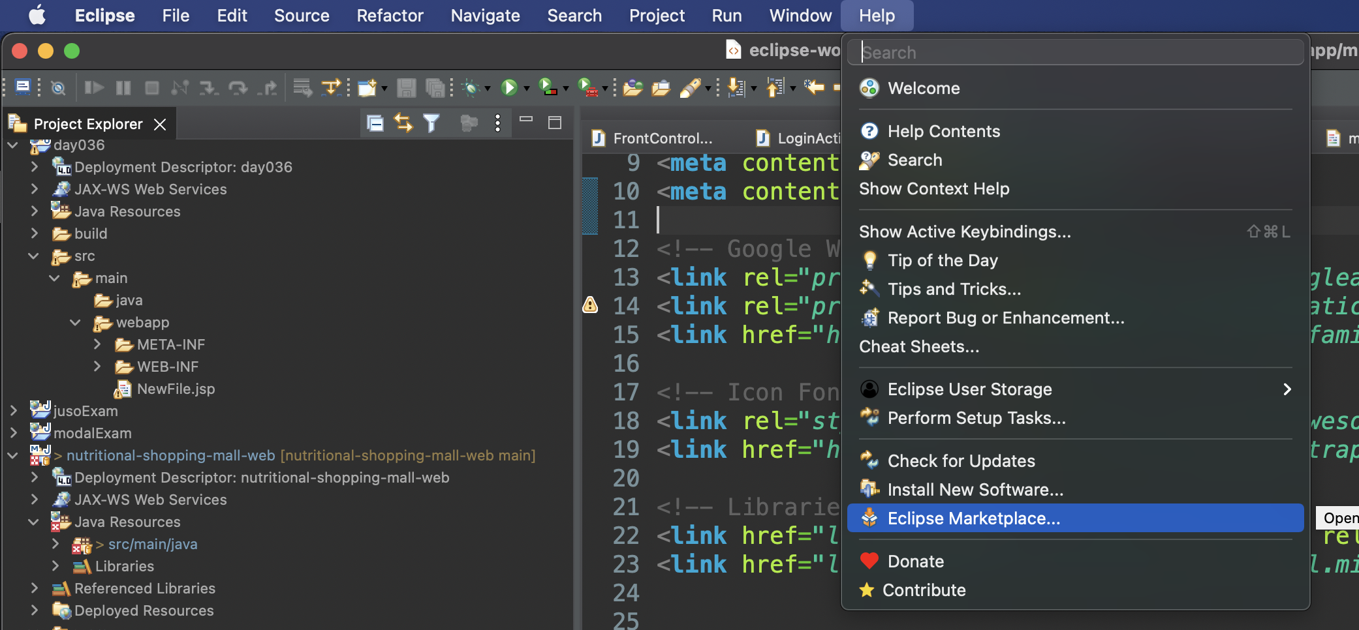Open dropdown arrow beside the Run button
Image resolution: width=1359 pixels, height=630 pixels.
click(x=526, y=89)
